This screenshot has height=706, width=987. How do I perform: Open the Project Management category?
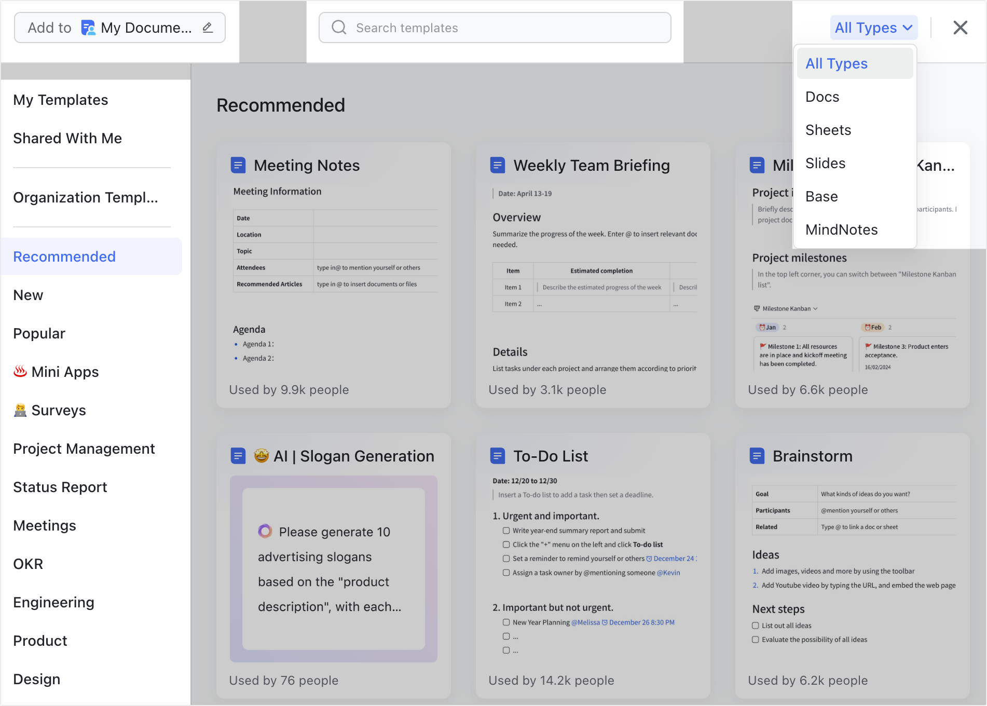[x=84, y=448]
